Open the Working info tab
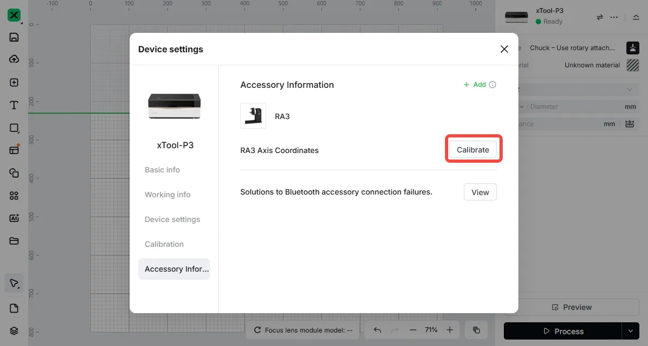This screenshot has width=648, height=346. (167, 195)
